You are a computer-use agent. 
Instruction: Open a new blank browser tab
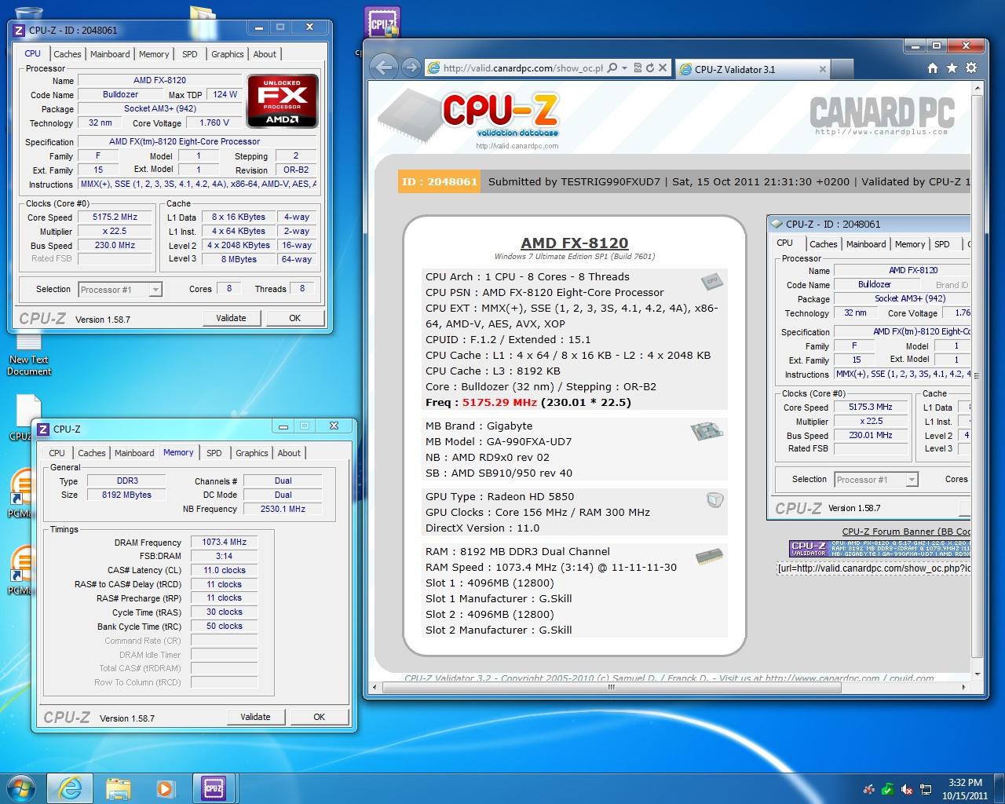click(x=841, y=69)
